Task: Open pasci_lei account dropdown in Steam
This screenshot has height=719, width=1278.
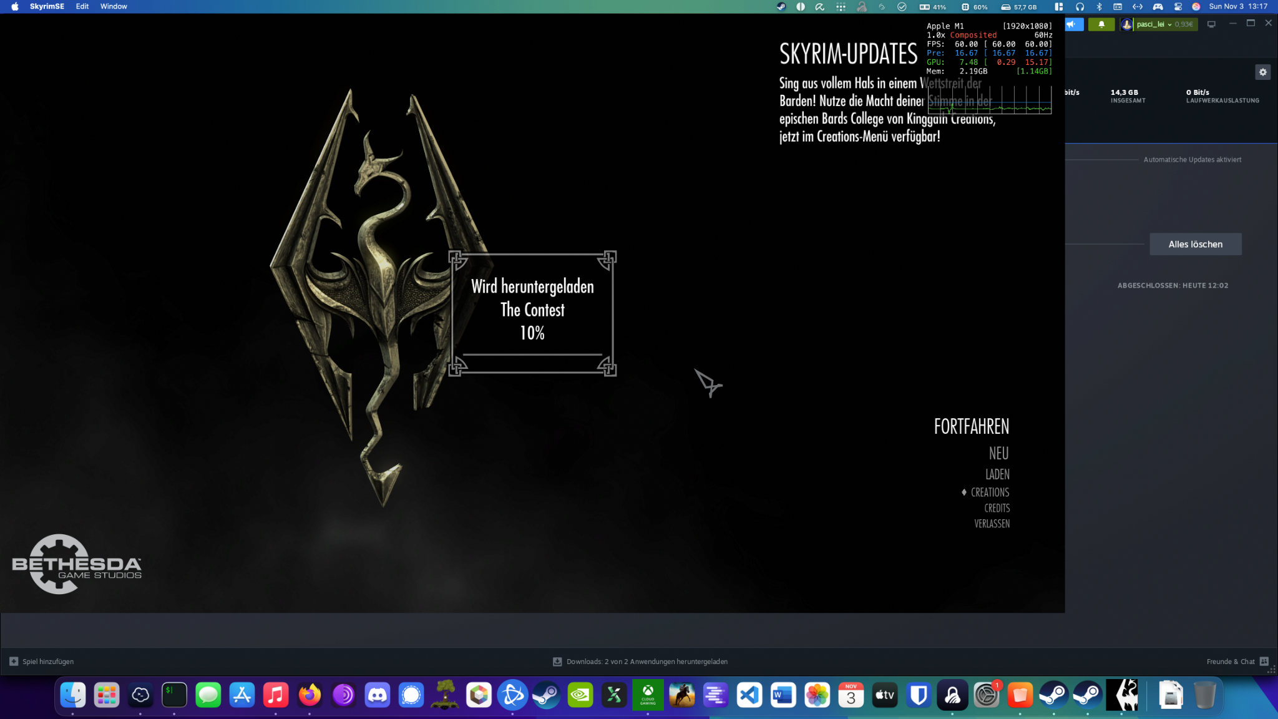Action: tap(1159, 24)
